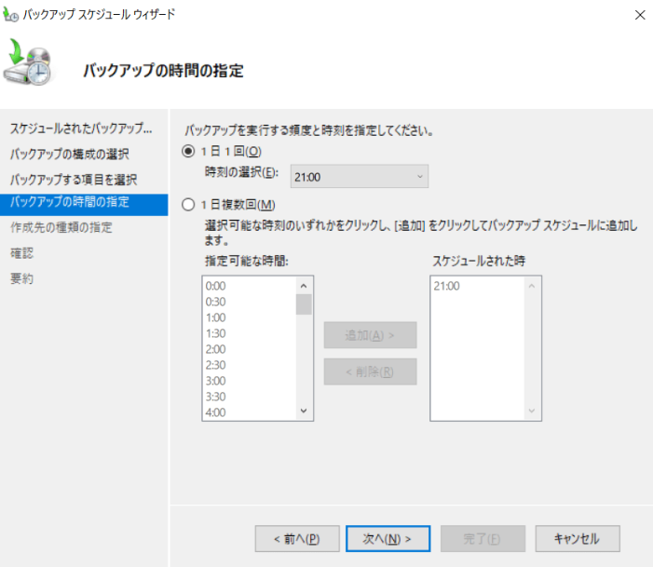This screenshot has width=653, height=567.
Task: Click the 次へ(N) next button
Action: click(x=388, y=539)
